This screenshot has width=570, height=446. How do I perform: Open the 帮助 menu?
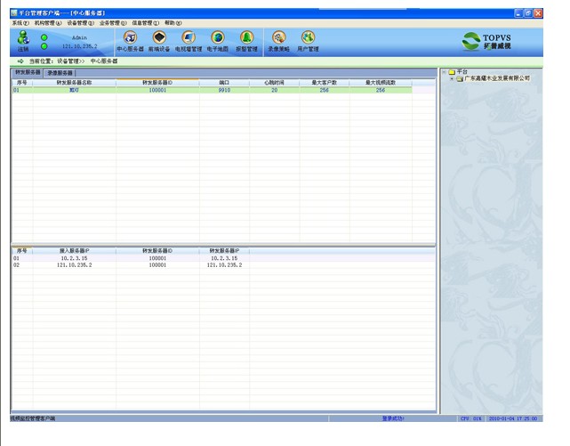[x=173, y=23]
